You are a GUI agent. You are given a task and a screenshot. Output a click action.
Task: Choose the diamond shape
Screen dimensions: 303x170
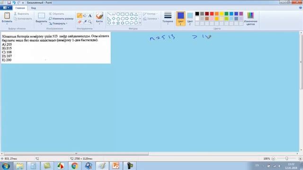click(114, 18)
